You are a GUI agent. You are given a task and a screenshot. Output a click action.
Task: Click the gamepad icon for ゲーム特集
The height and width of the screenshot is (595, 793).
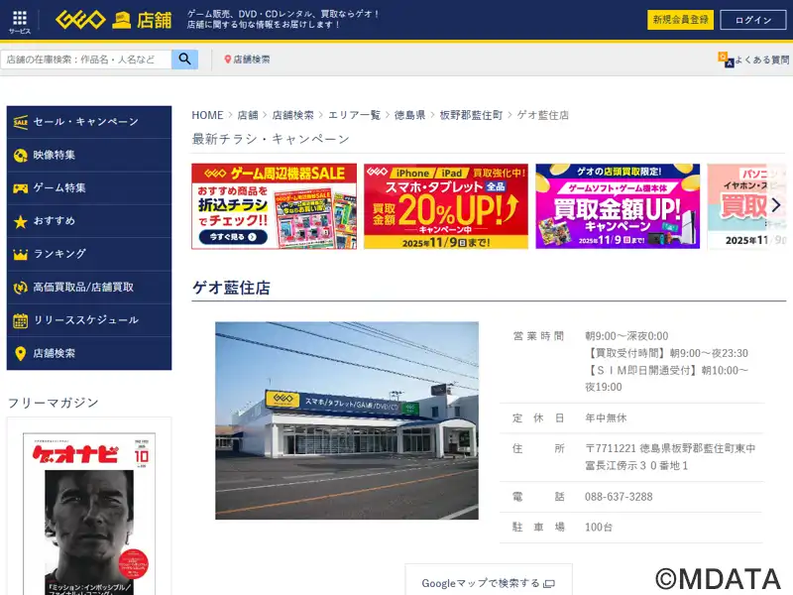tap(20, 188)
